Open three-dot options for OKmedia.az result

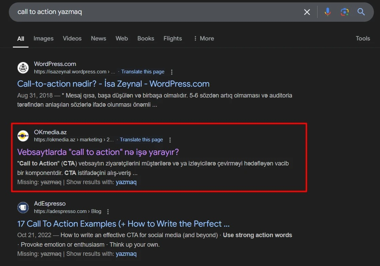170,140
